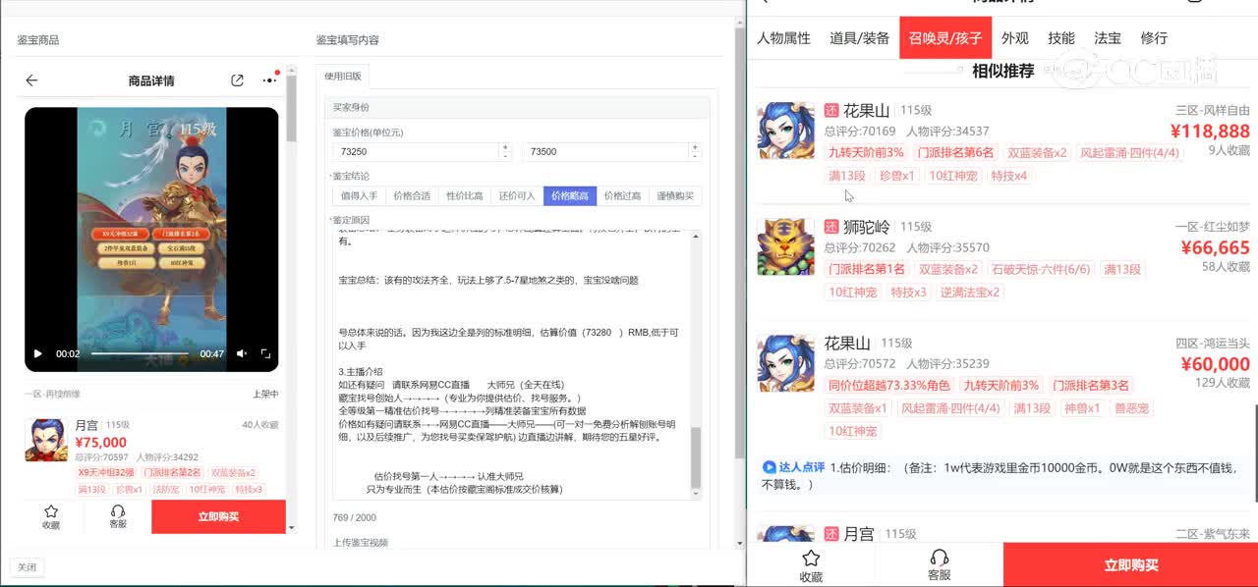Click the 门派排名第1名 tag on 狮驼岭

point(867,269)
